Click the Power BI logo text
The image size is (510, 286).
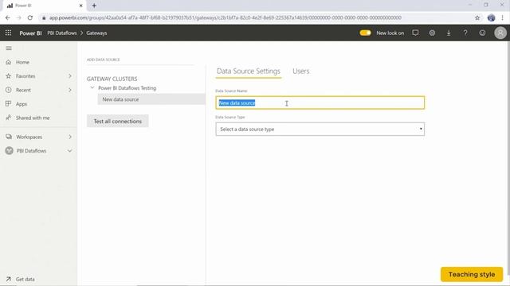click(30, 33)
